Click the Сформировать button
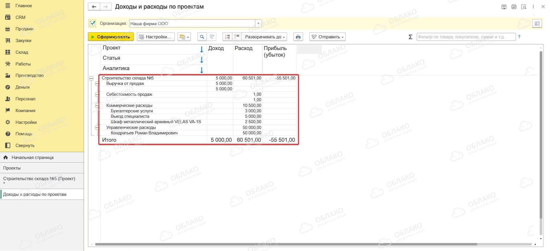The image size is (550, 251). [x=111, y=37]
